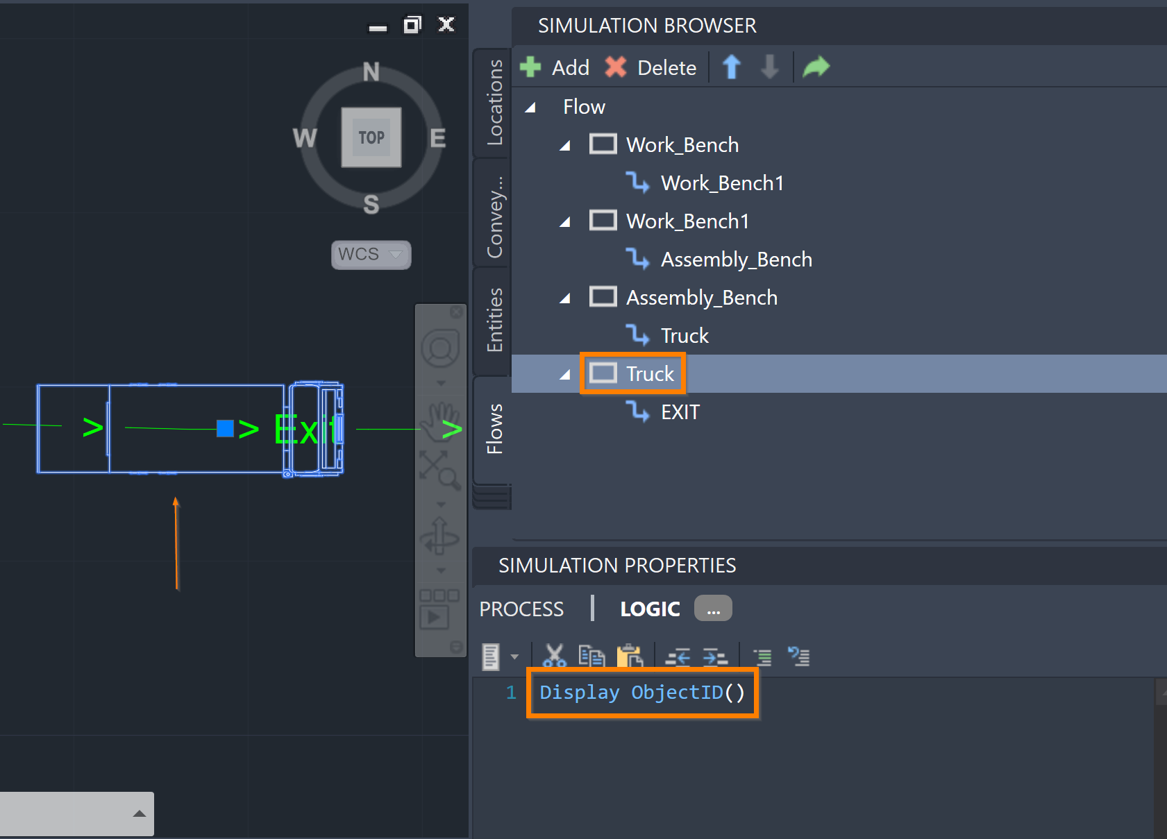
Task: Restore the drawing viewport window
Action: tap(412, 25)
